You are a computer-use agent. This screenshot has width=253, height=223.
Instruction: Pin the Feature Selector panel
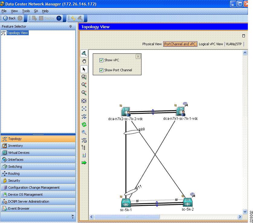coord(70,26)
